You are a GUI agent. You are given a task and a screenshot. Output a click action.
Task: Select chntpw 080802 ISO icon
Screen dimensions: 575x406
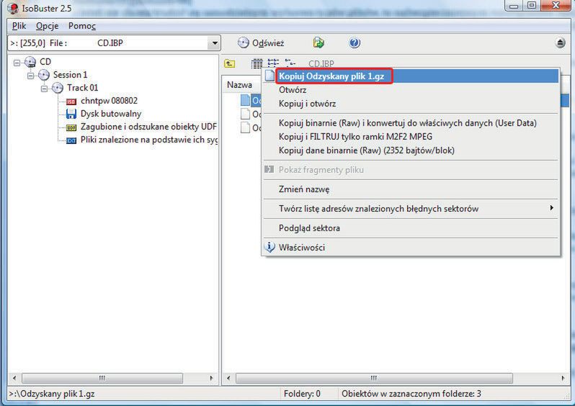(x=71, y=101)
